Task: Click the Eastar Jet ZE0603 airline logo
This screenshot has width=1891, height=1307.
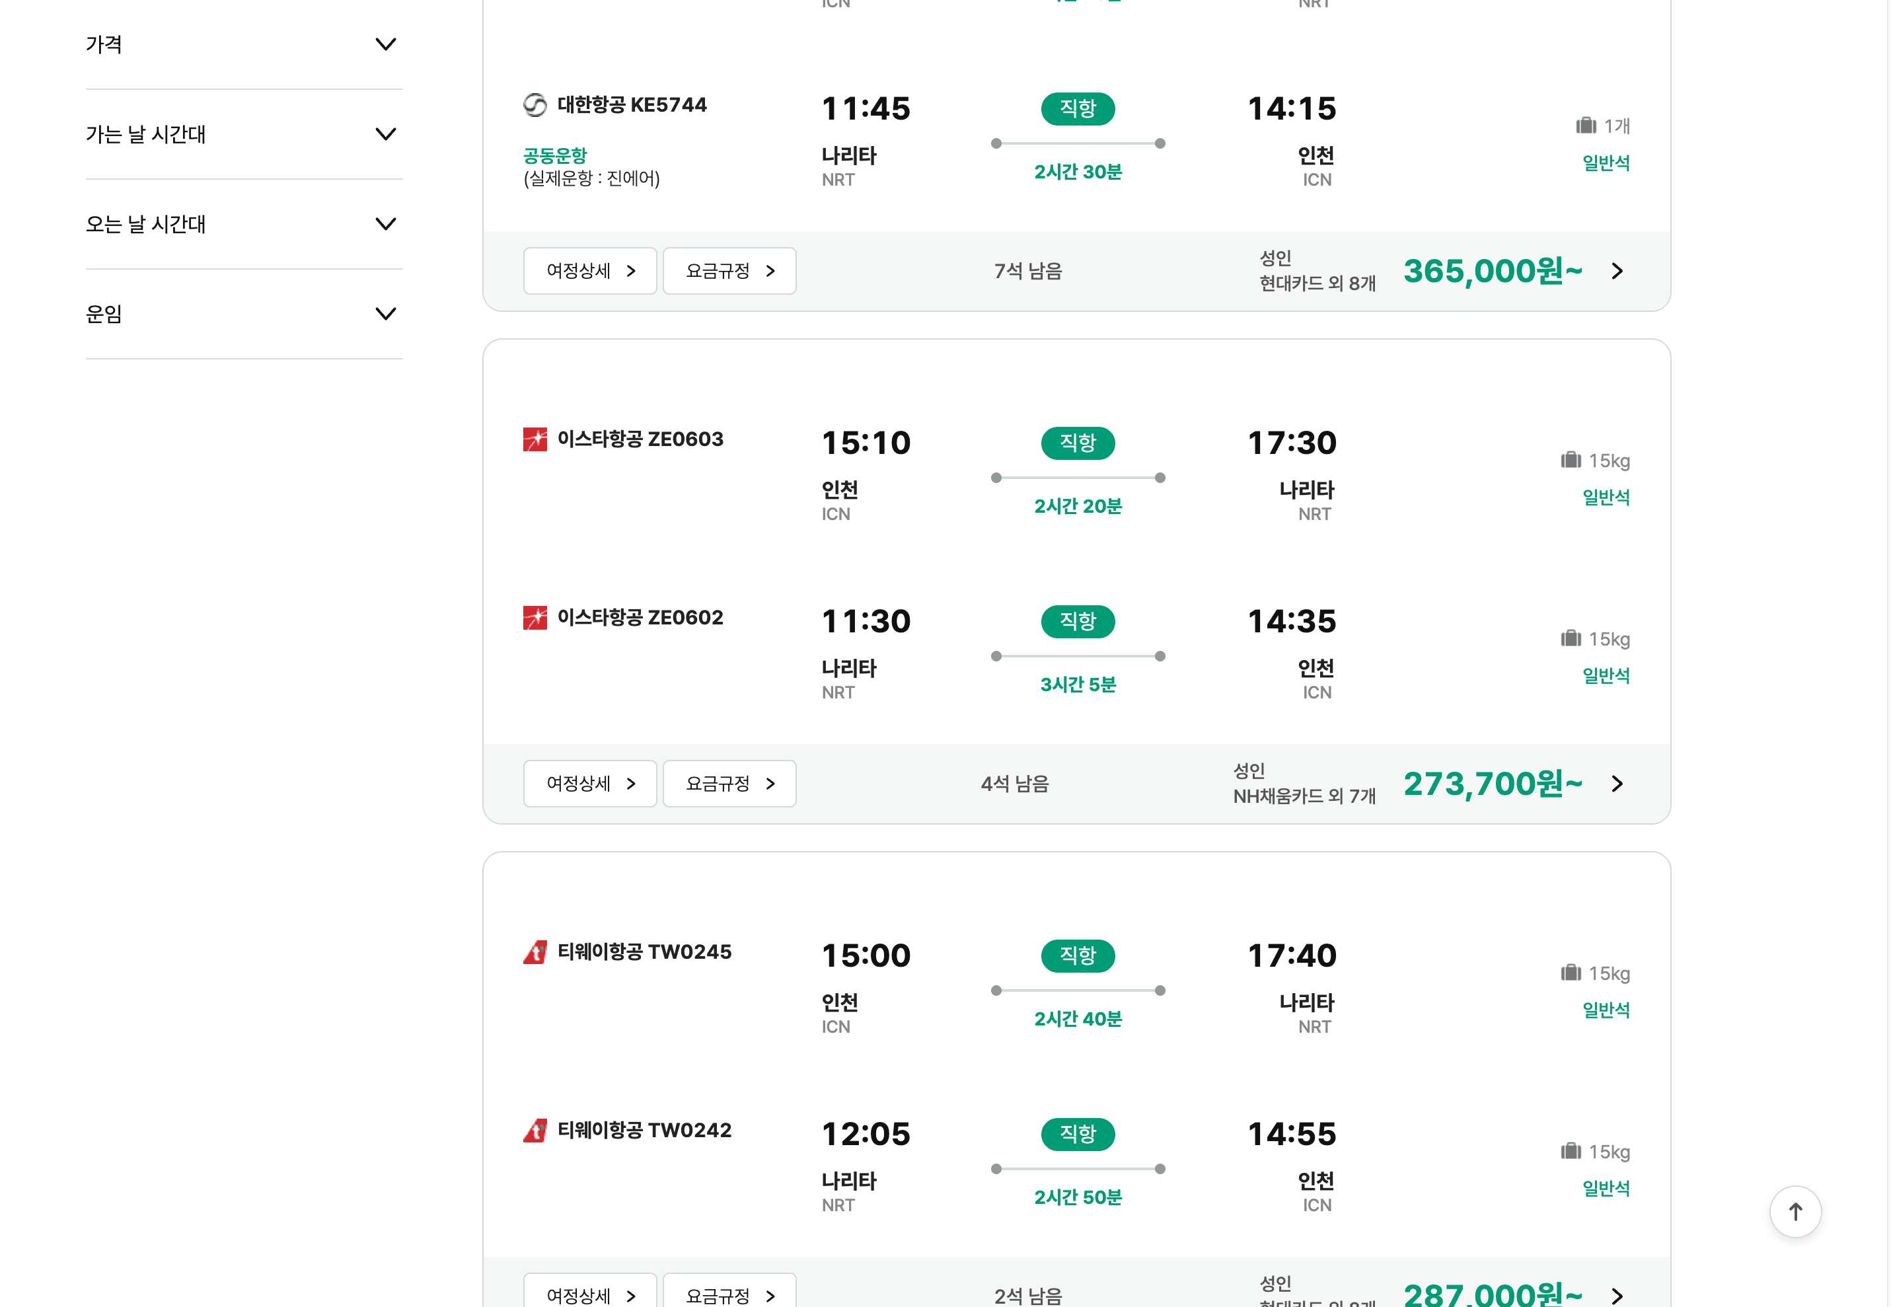Action: (x=535, y=439)
